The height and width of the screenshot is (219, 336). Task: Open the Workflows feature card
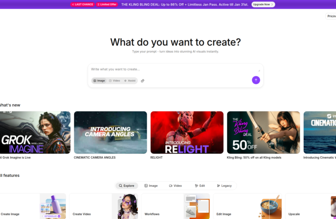175,206
